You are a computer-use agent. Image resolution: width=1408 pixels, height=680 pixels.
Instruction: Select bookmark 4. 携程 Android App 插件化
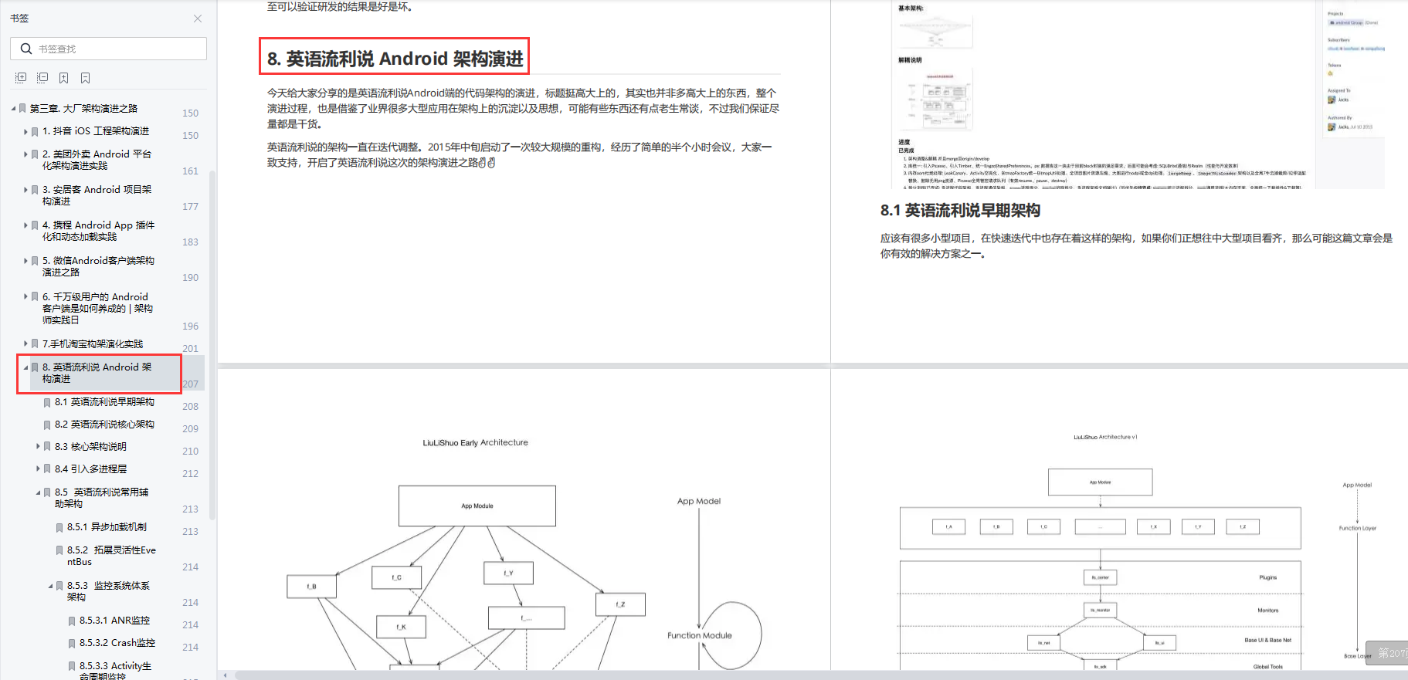click(98, 231)
